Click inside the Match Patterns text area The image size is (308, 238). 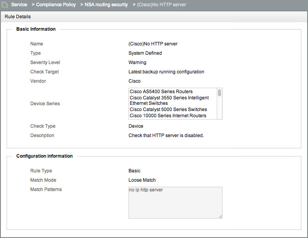tap(176, 203)
